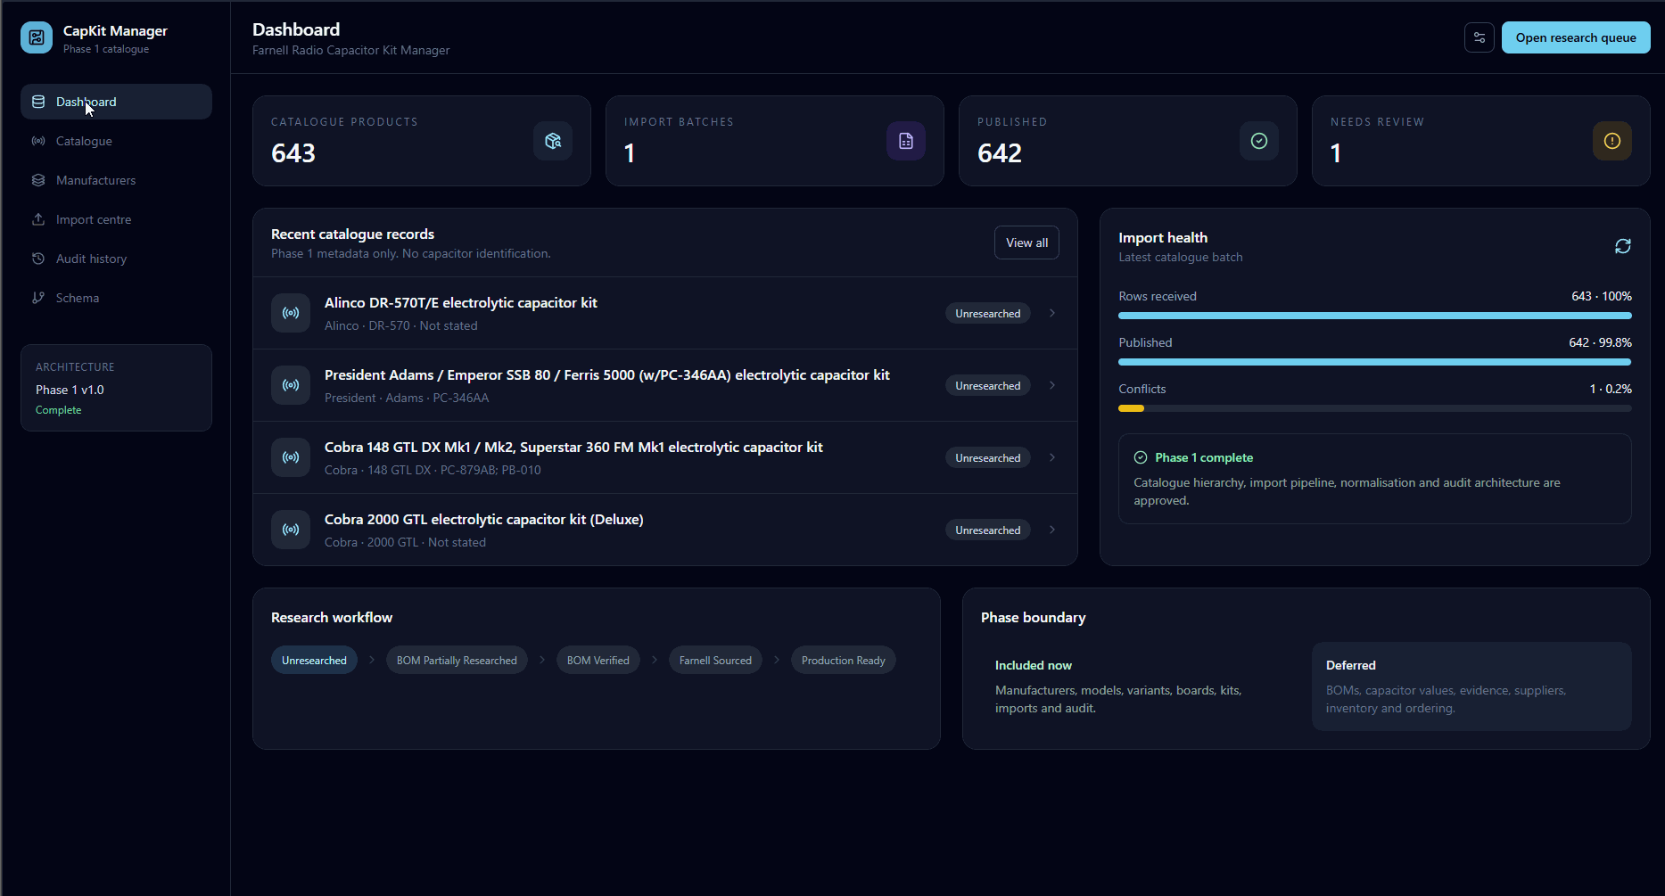This screenshot has width=1665, height=896.
Task: Click the Catalogue sidebar radio icon
Action: pos(38,141)
